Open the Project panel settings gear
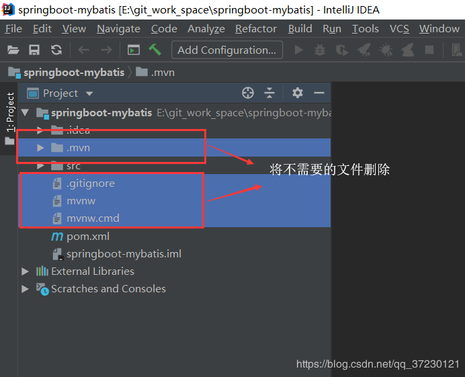 click(x=298, y=93)
